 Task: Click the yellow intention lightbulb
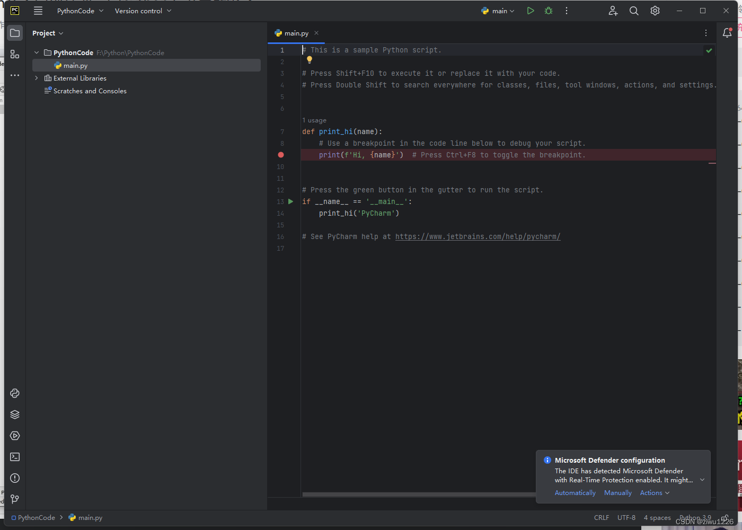coord(310,60)
